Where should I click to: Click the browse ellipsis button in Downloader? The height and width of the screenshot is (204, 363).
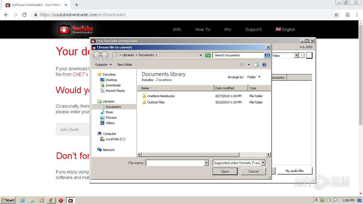[309, 56]
